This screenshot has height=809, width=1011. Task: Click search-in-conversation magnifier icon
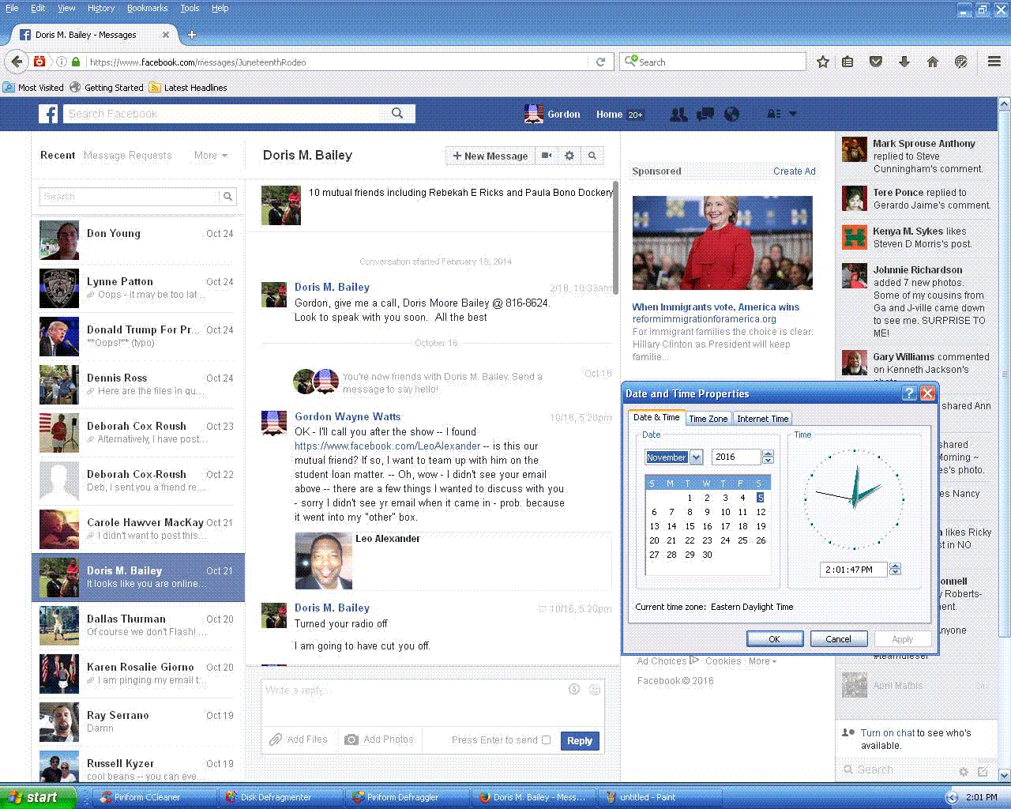[x=592, y=156]
